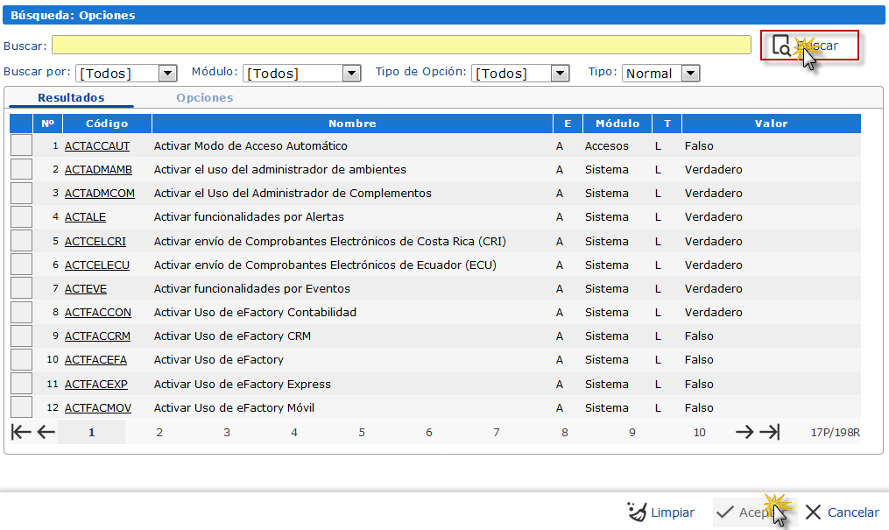Click the yellow Buscar text field
Image resolution: width=889 pixels, height=530 pixels.
tap(401, 46)
